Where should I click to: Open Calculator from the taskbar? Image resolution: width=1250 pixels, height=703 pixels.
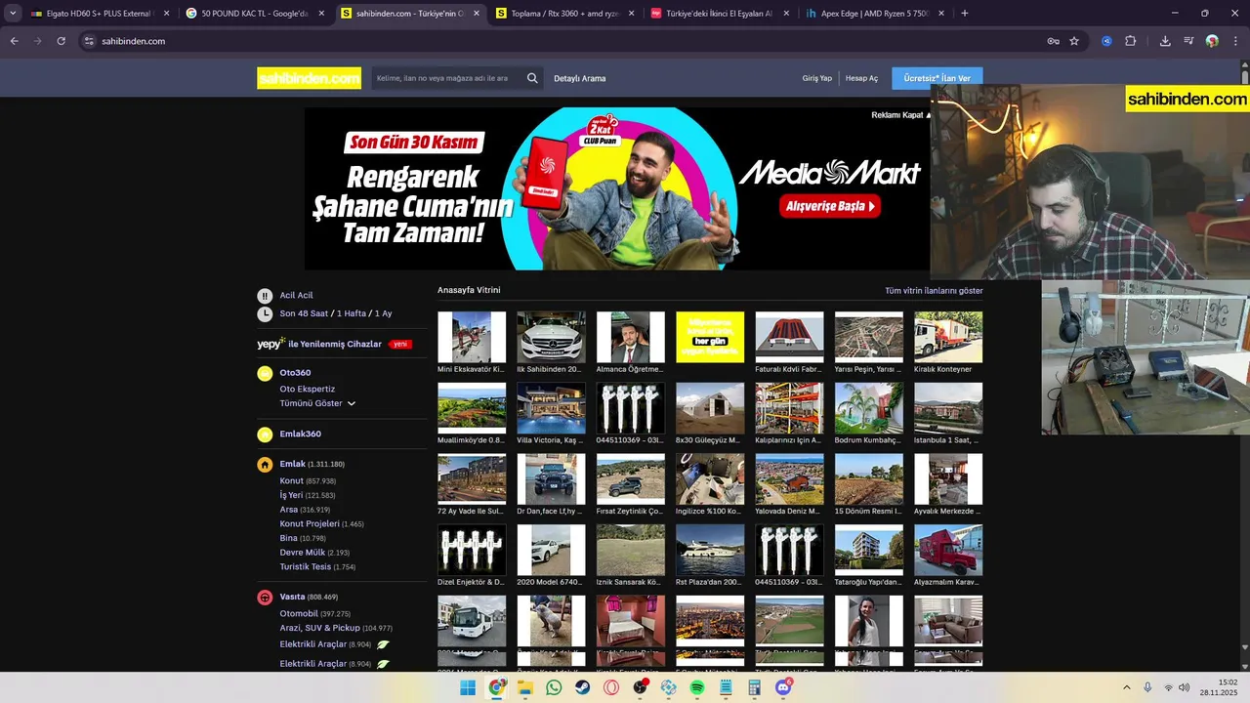click(754, 688)
